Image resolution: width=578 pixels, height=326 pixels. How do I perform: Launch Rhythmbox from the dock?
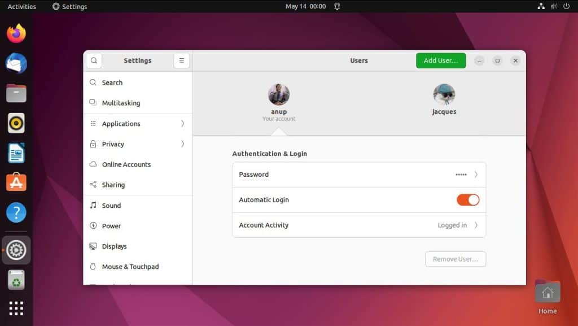(x=15, y=123)
